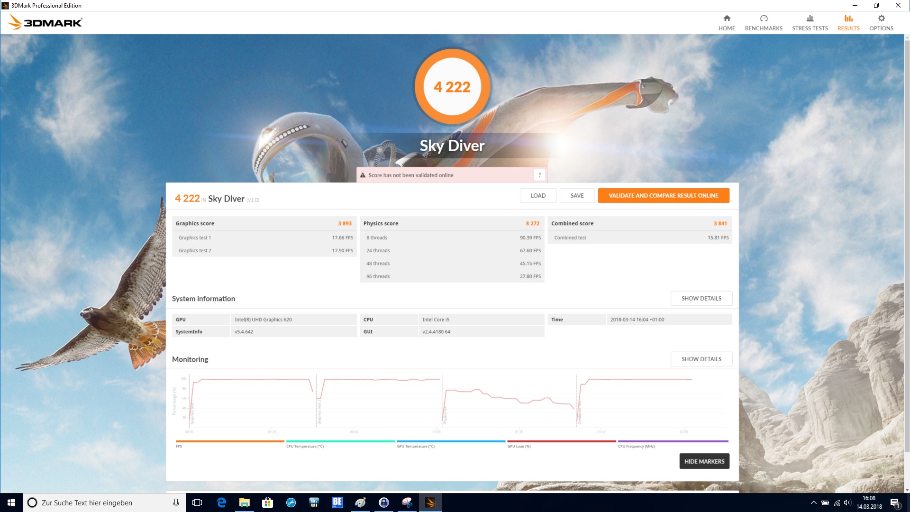Show details for System information

701,298
